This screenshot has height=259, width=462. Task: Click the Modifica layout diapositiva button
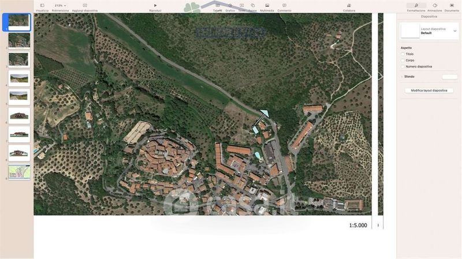point(429,90)
